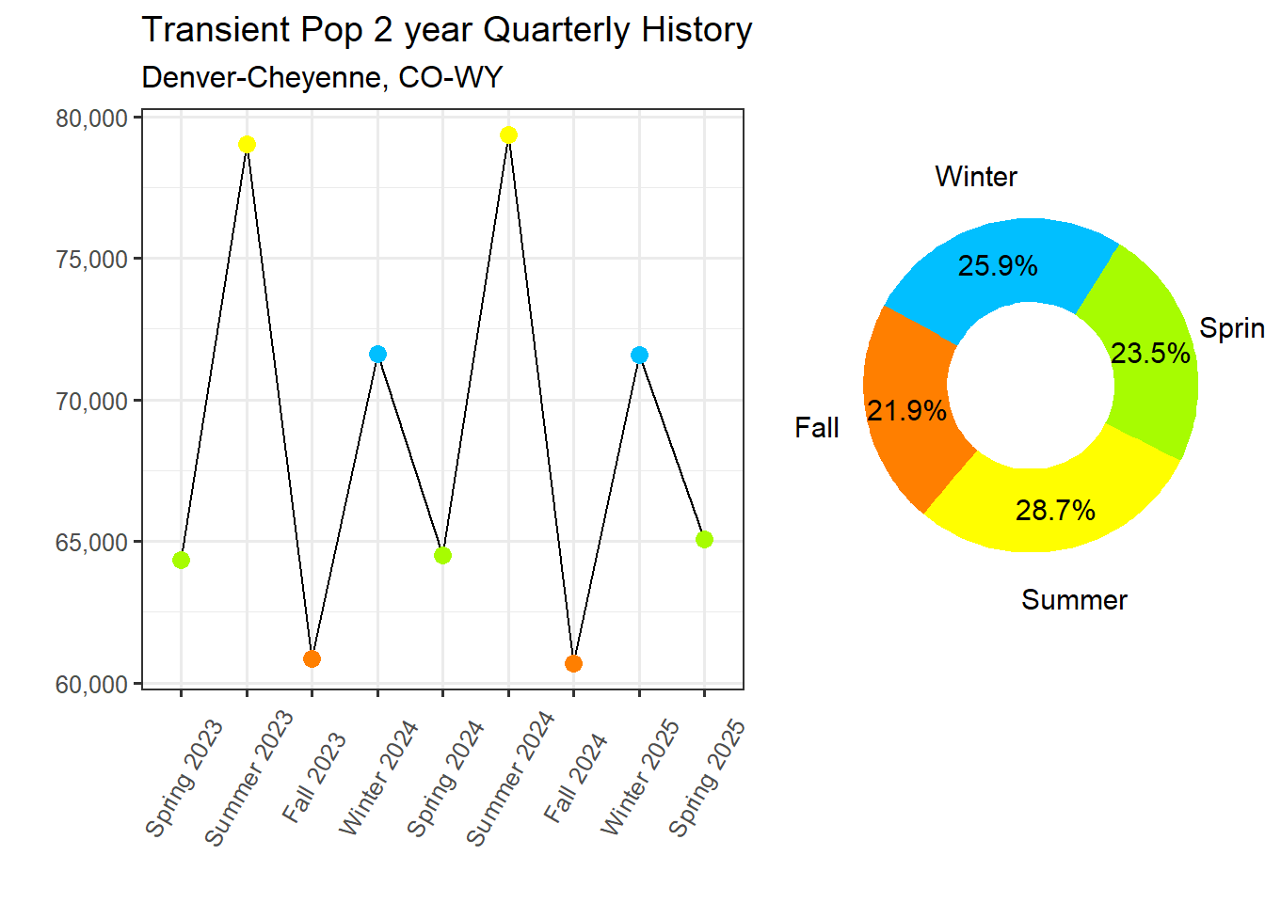This screenshot has height=903, width=1265.
Task: Click the 'Spring 2024' x-axis label
Action: tap(445, 778)
